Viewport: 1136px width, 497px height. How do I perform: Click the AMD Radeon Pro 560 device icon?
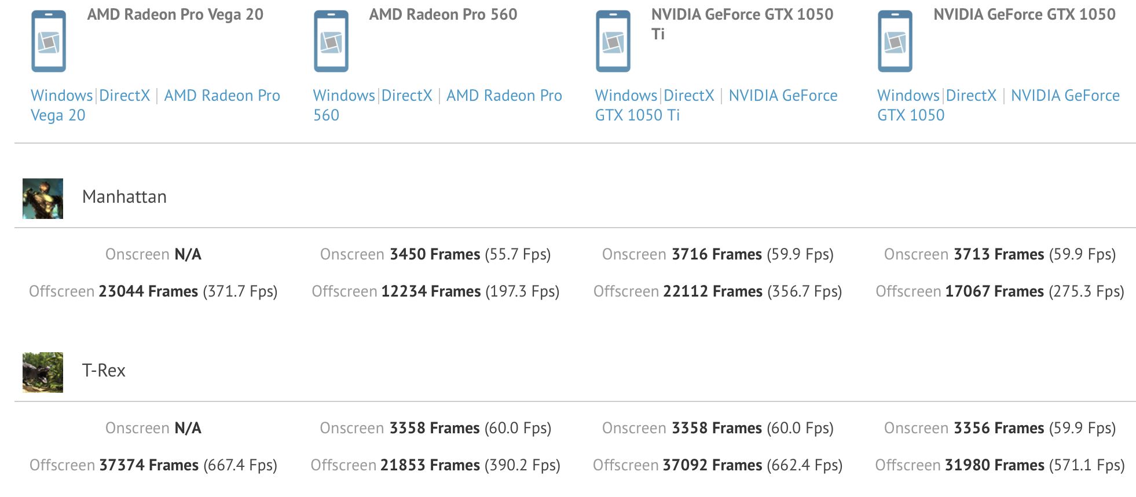tap(331, 42)
